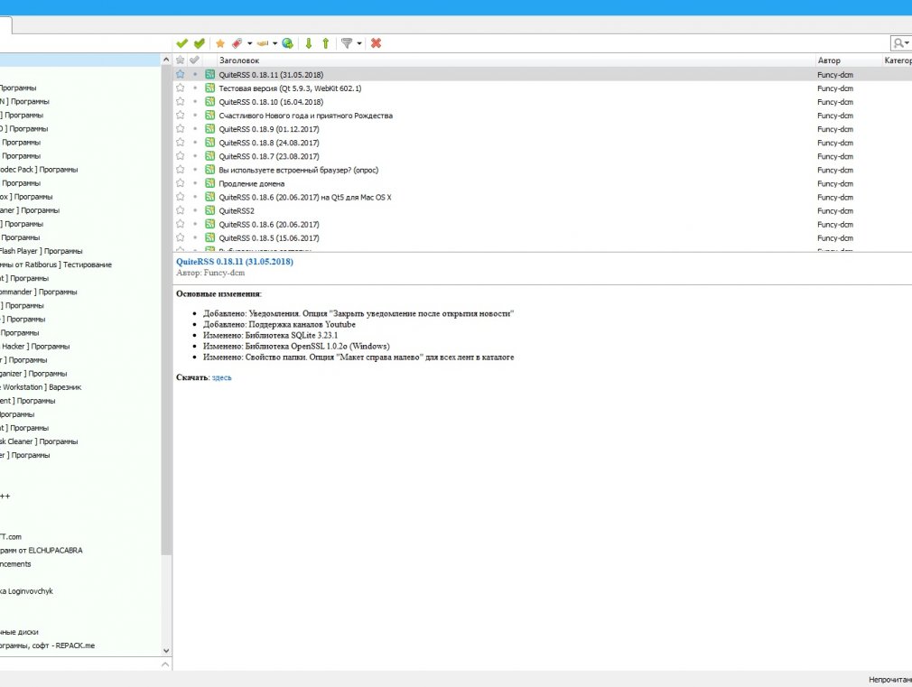Viewport: 912px width, 687px height.
Task: Toggle star for QuiteRSS 0.18.9 news
Action: tap(181, 129)
